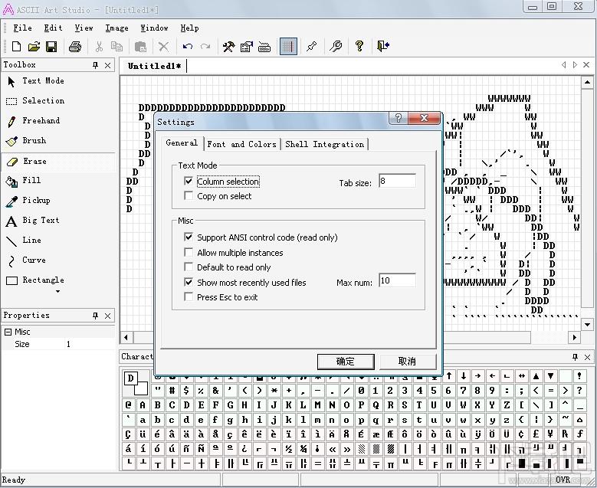Collapse the Misc properties group
Screen dimensions: 597x488
pos(8,332)
